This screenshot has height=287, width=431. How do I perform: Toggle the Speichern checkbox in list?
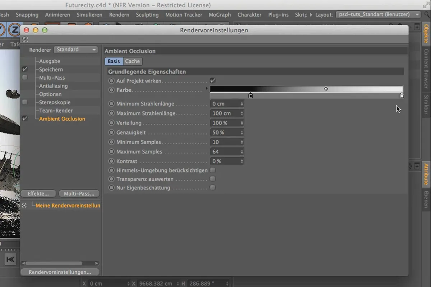(x=25, y=69)
